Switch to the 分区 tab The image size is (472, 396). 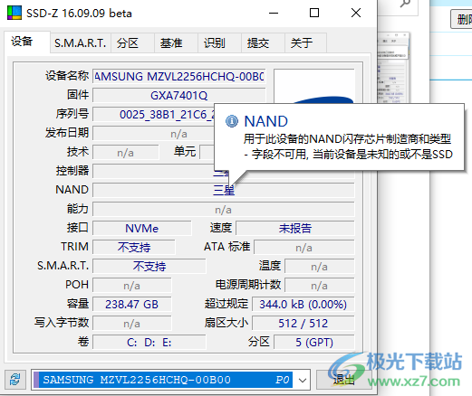(132, 43)
